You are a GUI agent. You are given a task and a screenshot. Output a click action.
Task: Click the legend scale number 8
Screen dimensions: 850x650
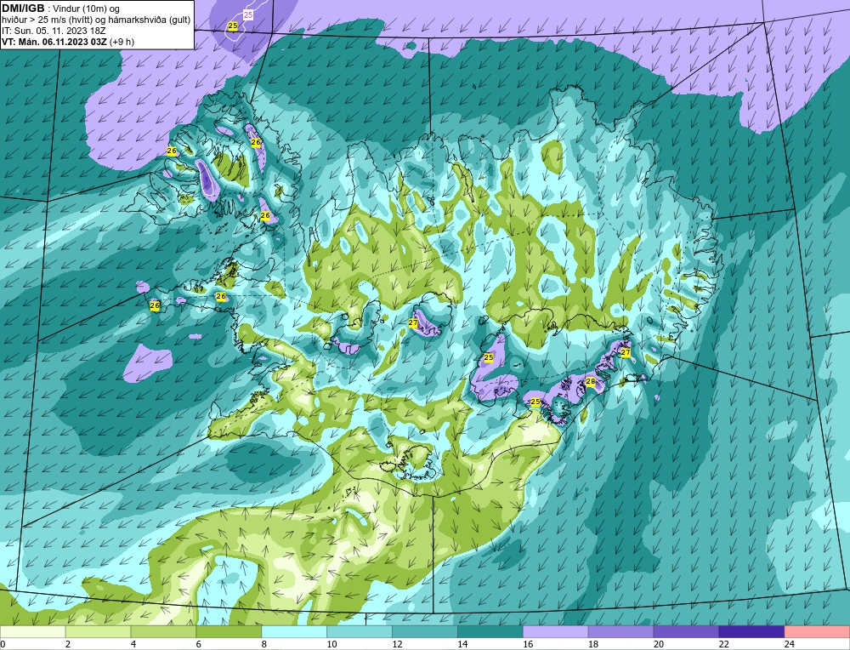point(265,644)
